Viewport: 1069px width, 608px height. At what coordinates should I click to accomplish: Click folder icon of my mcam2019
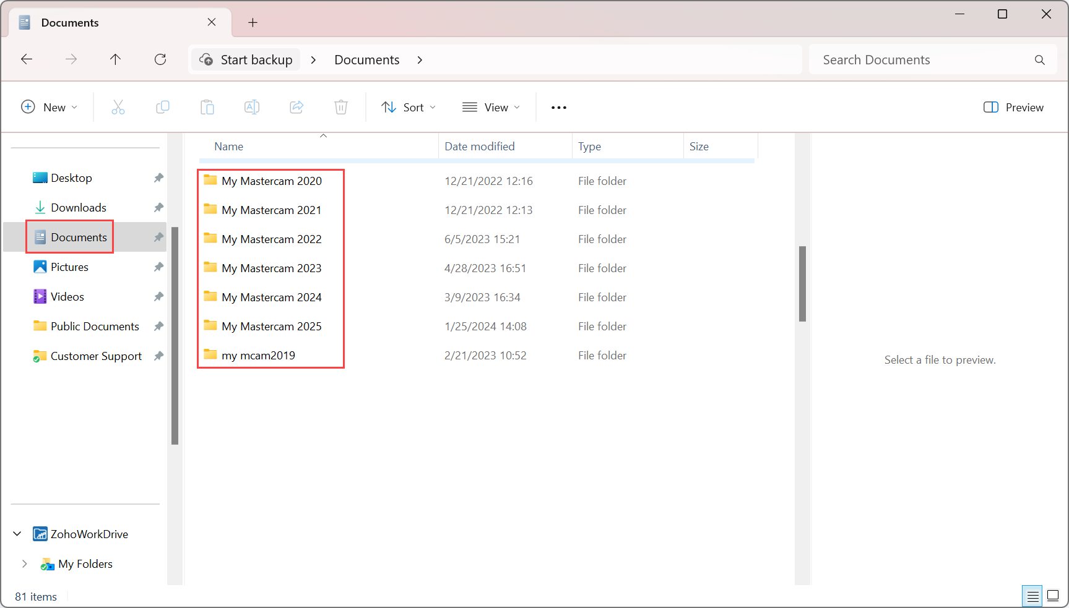pos(210,354)
